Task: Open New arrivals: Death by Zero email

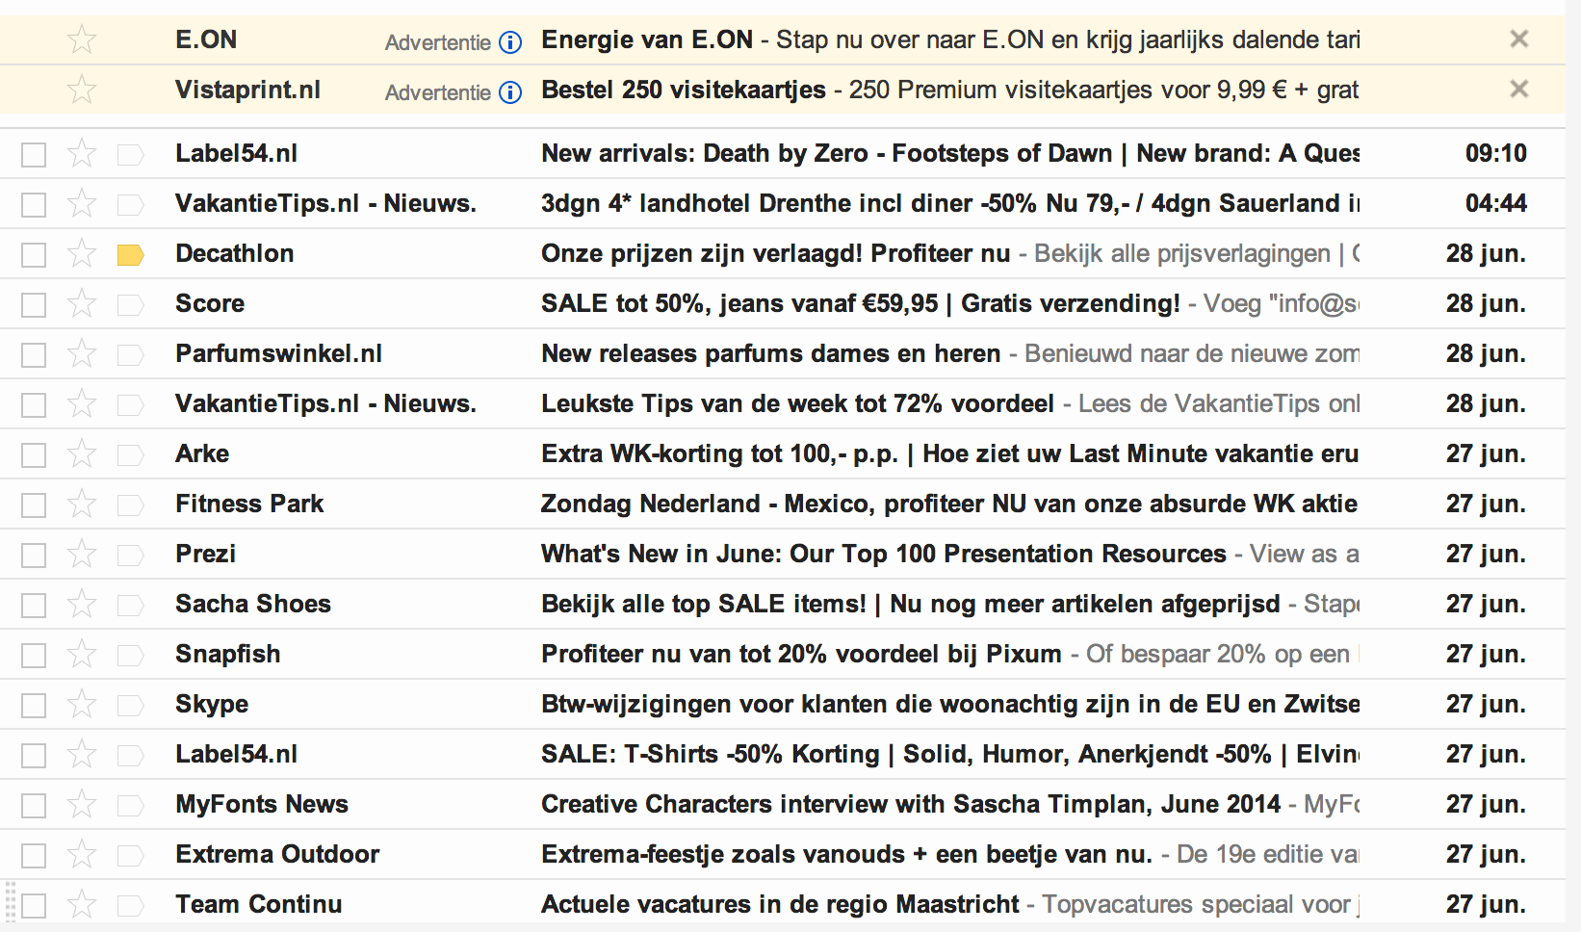Action: [950, 153]
